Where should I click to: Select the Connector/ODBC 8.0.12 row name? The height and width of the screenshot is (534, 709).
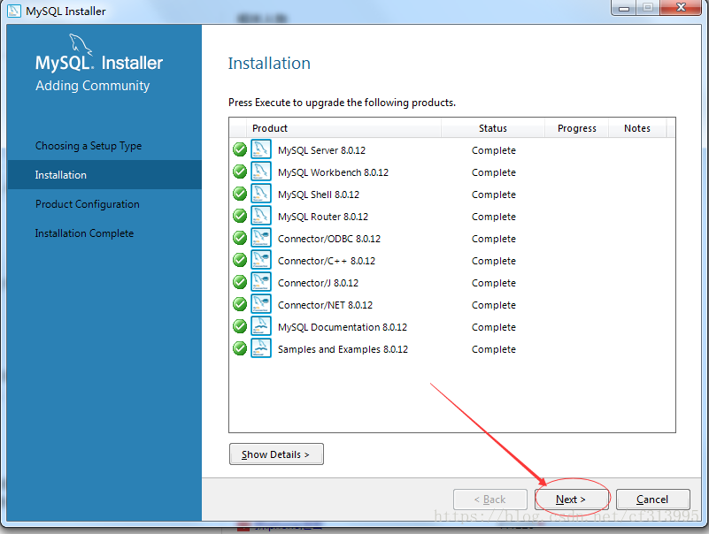coord(329,239)
